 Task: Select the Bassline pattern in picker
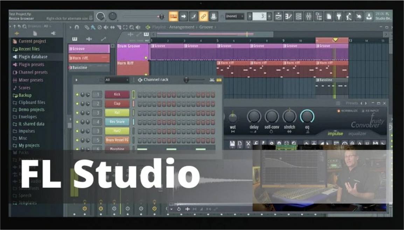pyautogui.click(x=89, y=68)
